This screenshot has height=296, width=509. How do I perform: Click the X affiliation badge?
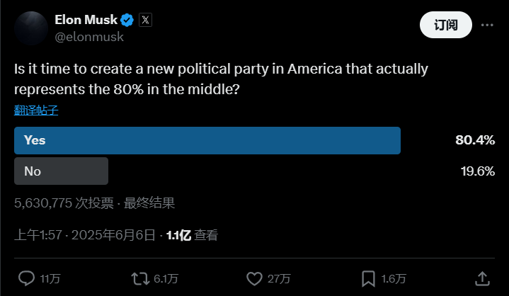coord(144,20)
